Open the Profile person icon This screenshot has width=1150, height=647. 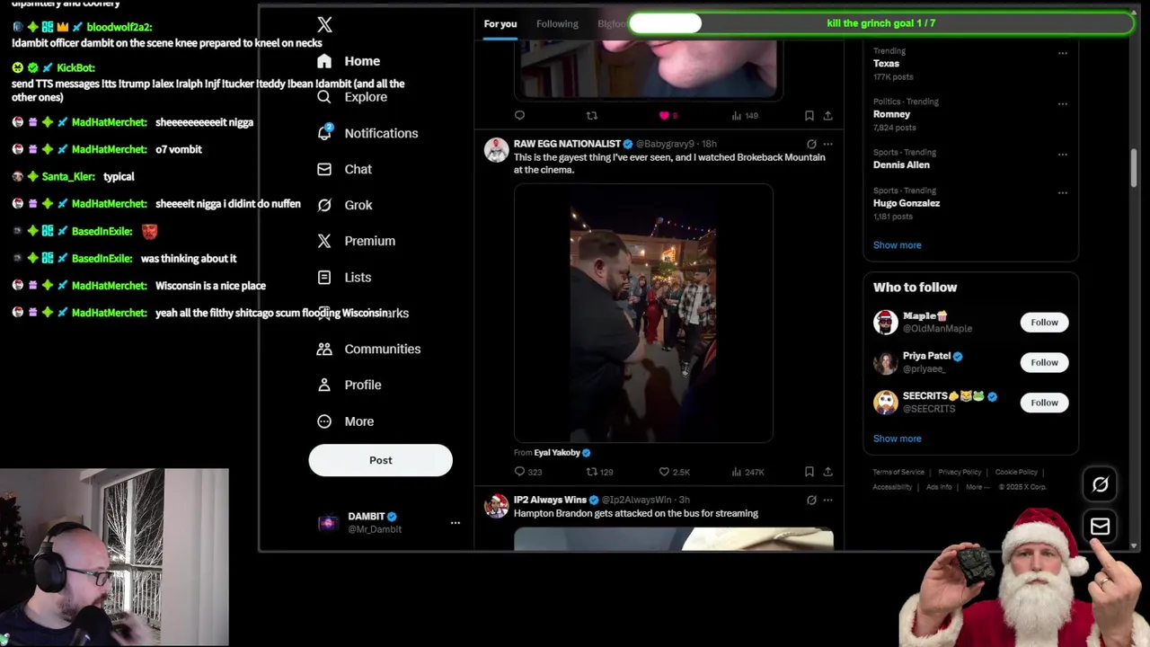324,385
